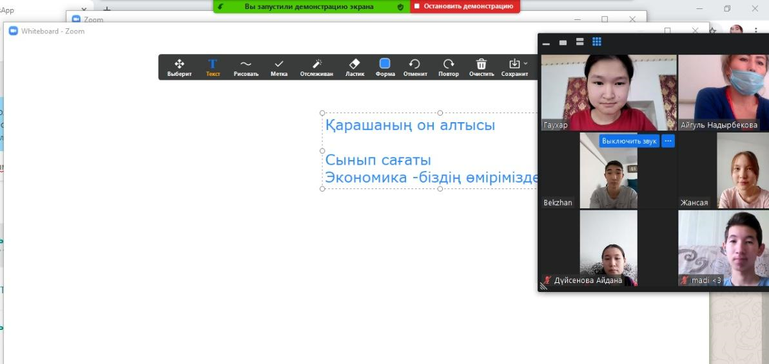Click bottom-left handle of the text box

click(322, 189)
